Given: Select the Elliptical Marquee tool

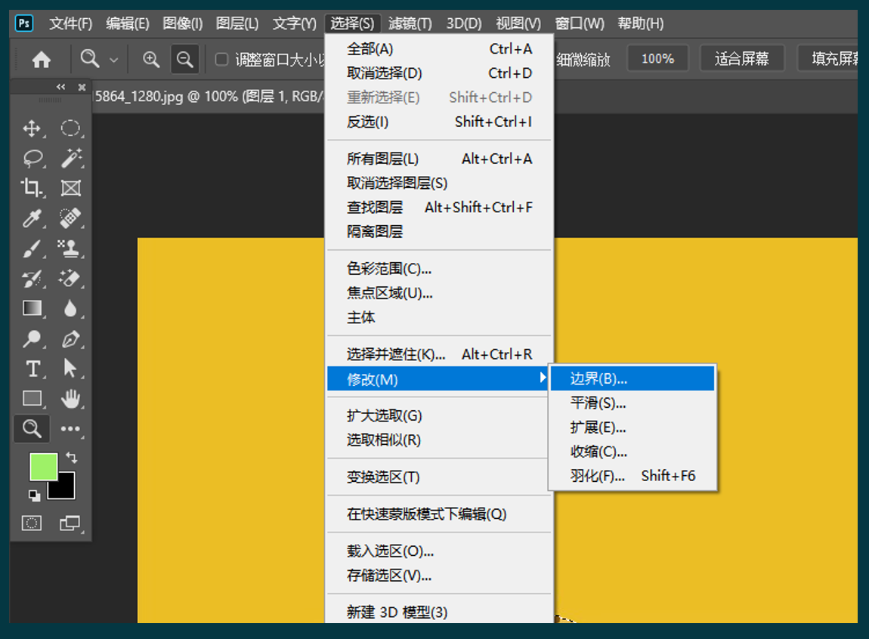Looking at the screenshot, I should [x=70, y=128].
